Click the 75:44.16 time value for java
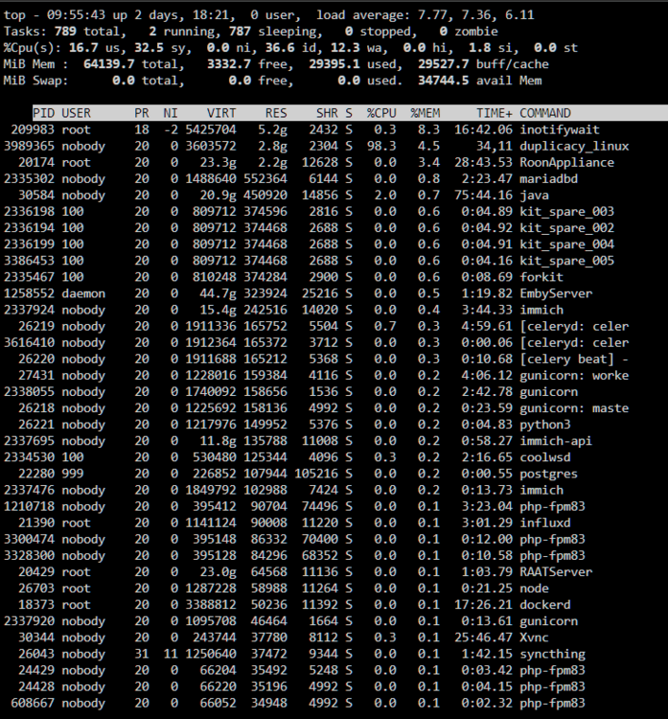Screen dimensions: 668x719 coord(483,196)
